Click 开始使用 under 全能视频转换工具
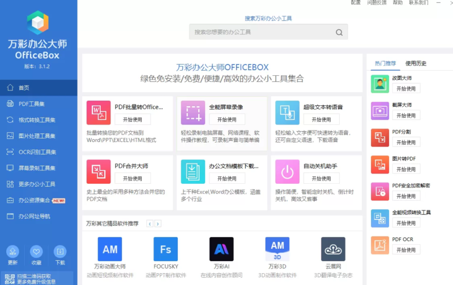The height and width of the screenshot is (285, 453). [406, 223]
